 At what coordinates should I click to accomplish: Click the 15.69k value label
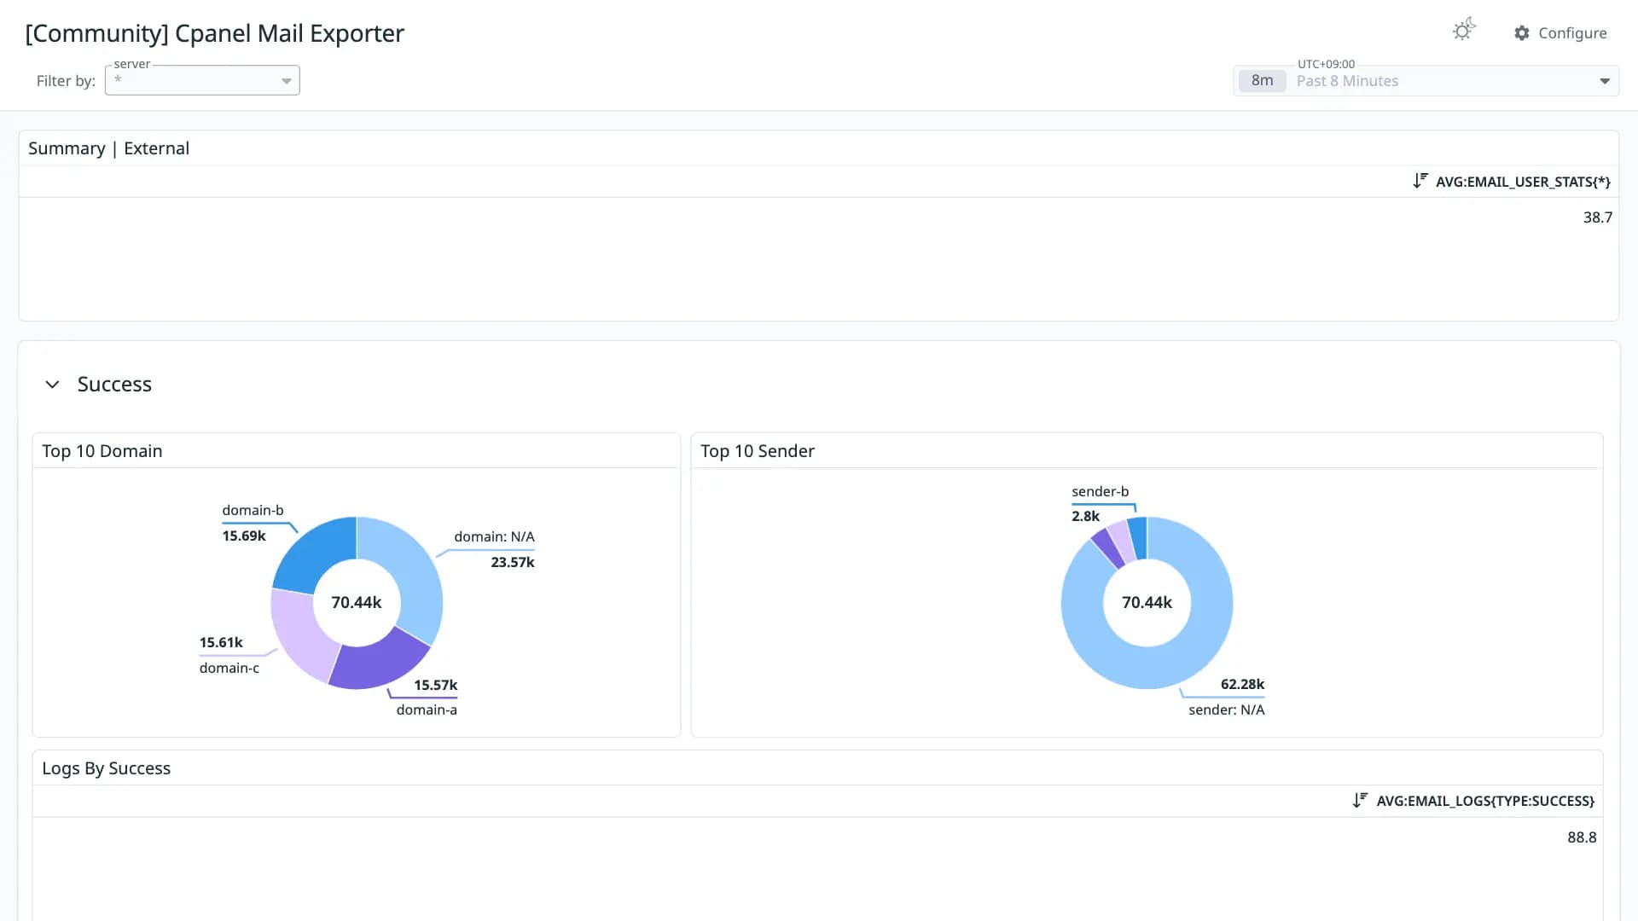[244, 536]
